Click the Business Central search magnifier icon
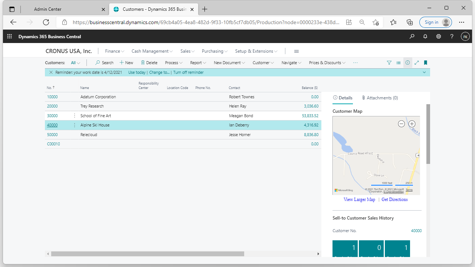The image size is (475, 267). coord(412,36)
